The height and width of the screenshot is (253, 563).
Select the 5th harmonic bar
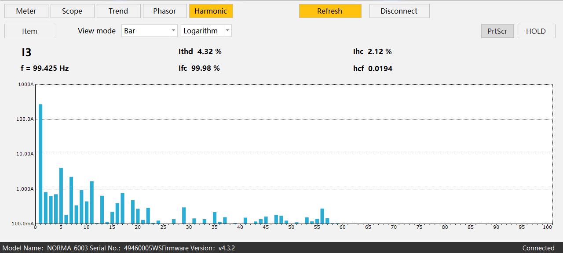[x=61, y=196]
